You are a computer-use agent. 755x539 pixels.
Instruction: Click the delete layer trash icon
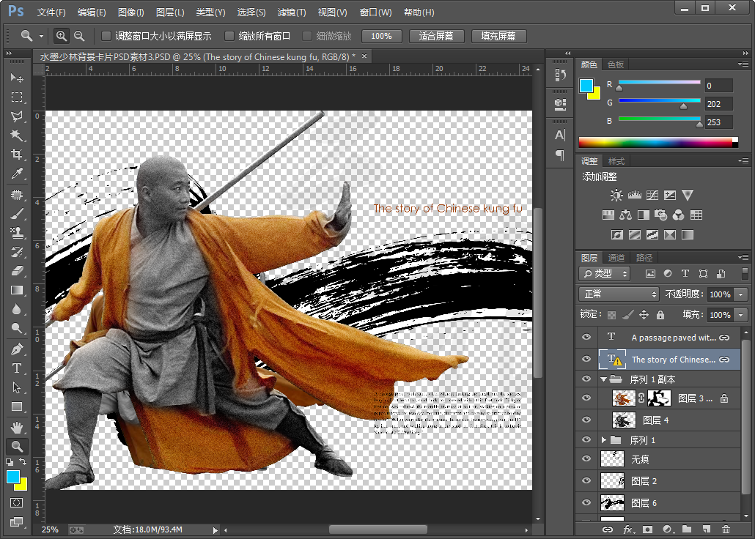point(726,529)
